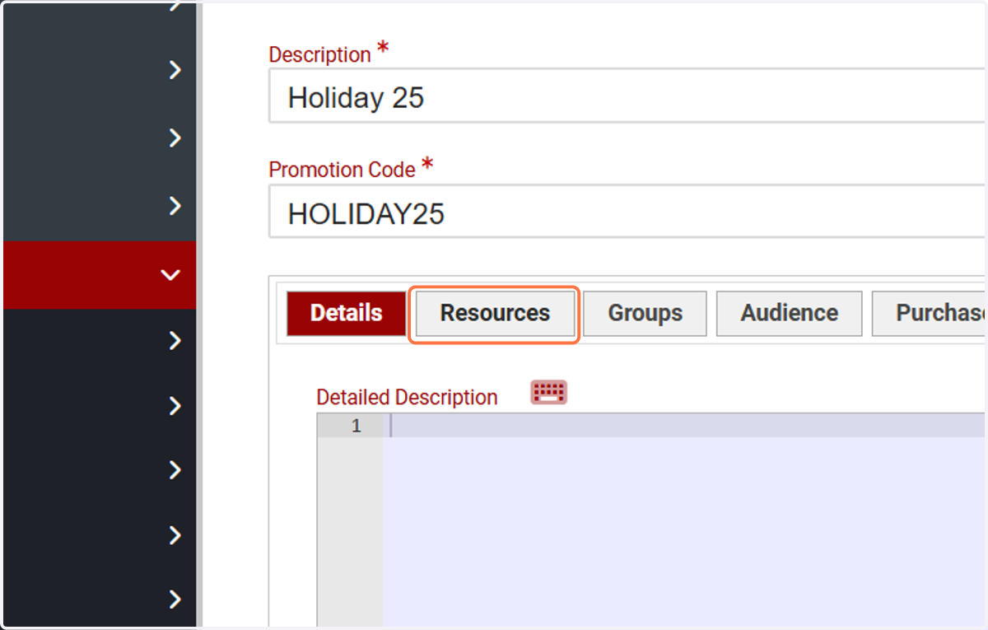Select the Groups tab

tap(645, 313)
